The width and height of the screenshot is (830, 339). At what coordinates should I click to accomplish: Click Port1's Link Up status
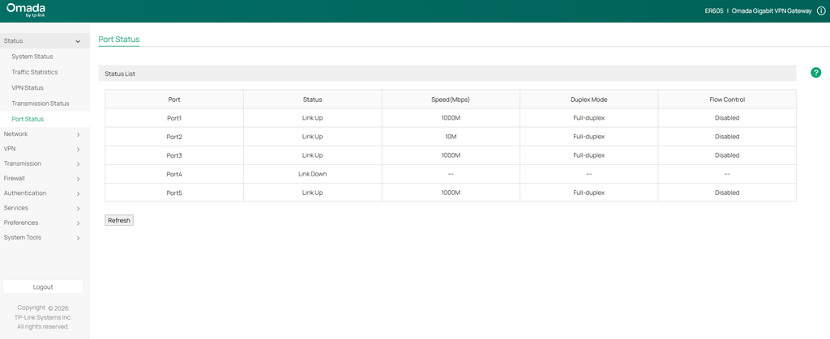coord(312,118)
